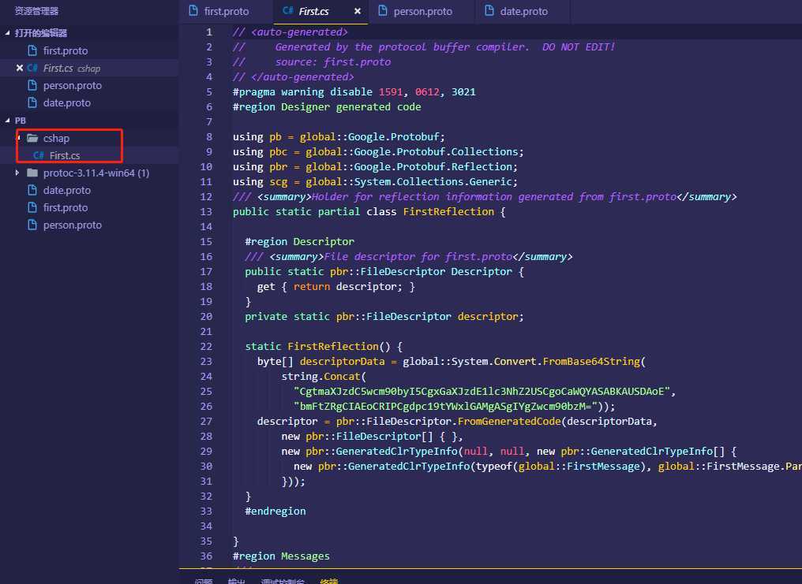Screen dimensions: 802x584
Task: Click the person.proto file icon in PB tree
Action: 32,225
